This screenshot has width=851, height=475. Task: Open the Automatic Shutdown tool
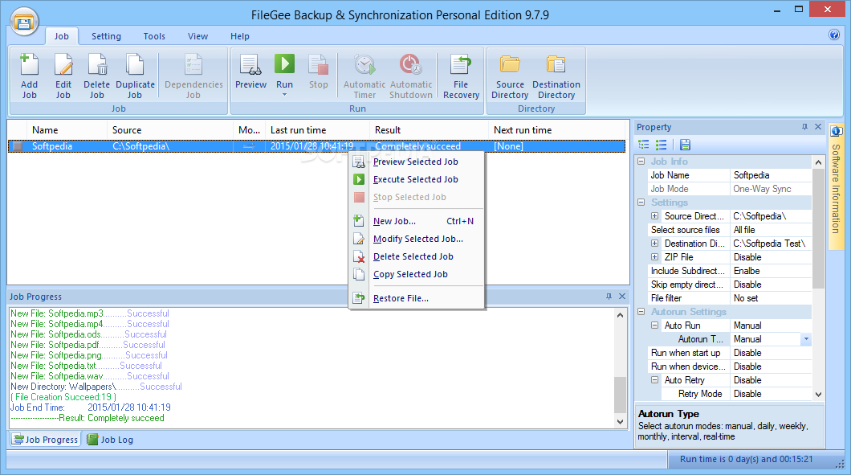[411, 76]
